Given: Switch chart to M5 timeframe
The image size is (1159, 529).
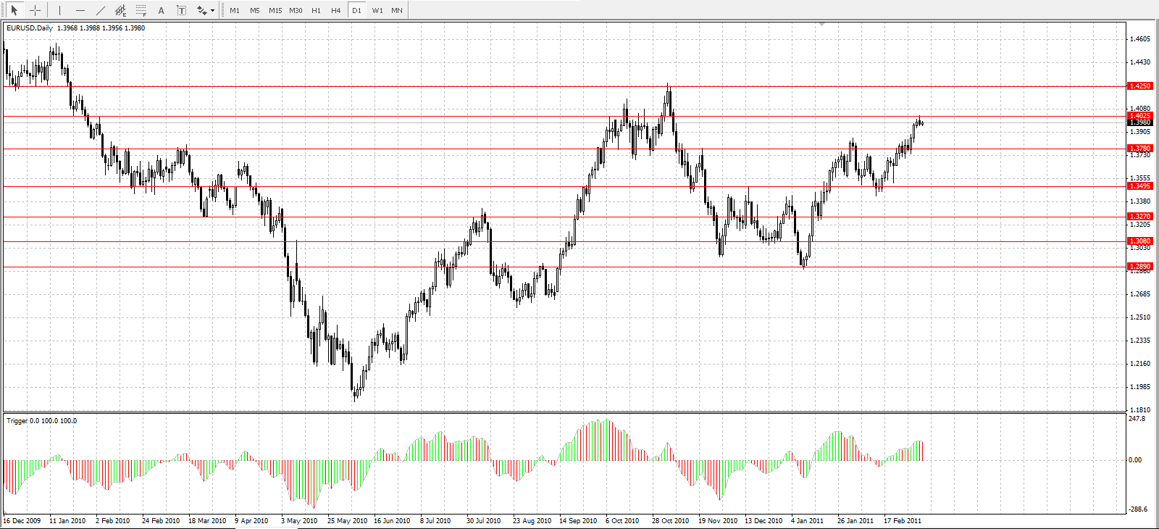Looking at the screenshot, I should point(255,11).
